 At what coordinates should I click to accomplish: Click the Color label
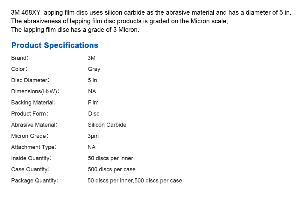(x=19, y=69)
